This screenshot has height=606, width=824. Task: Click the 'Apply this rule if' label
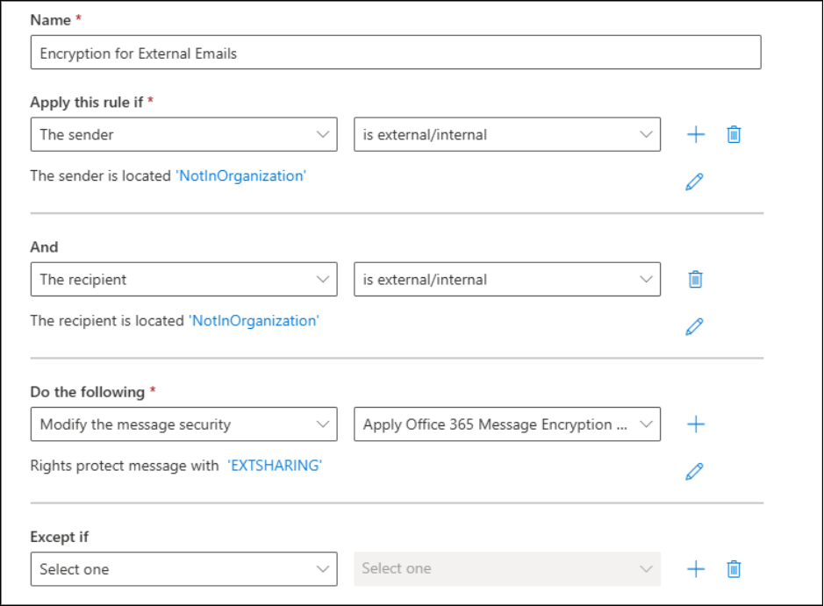(87, 102)
